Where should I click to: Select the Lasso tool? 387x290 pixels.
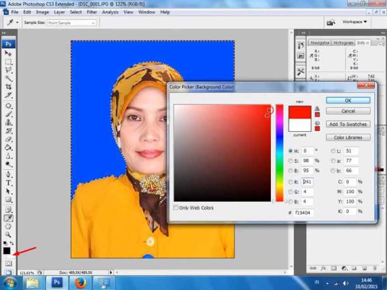(8, 70)
